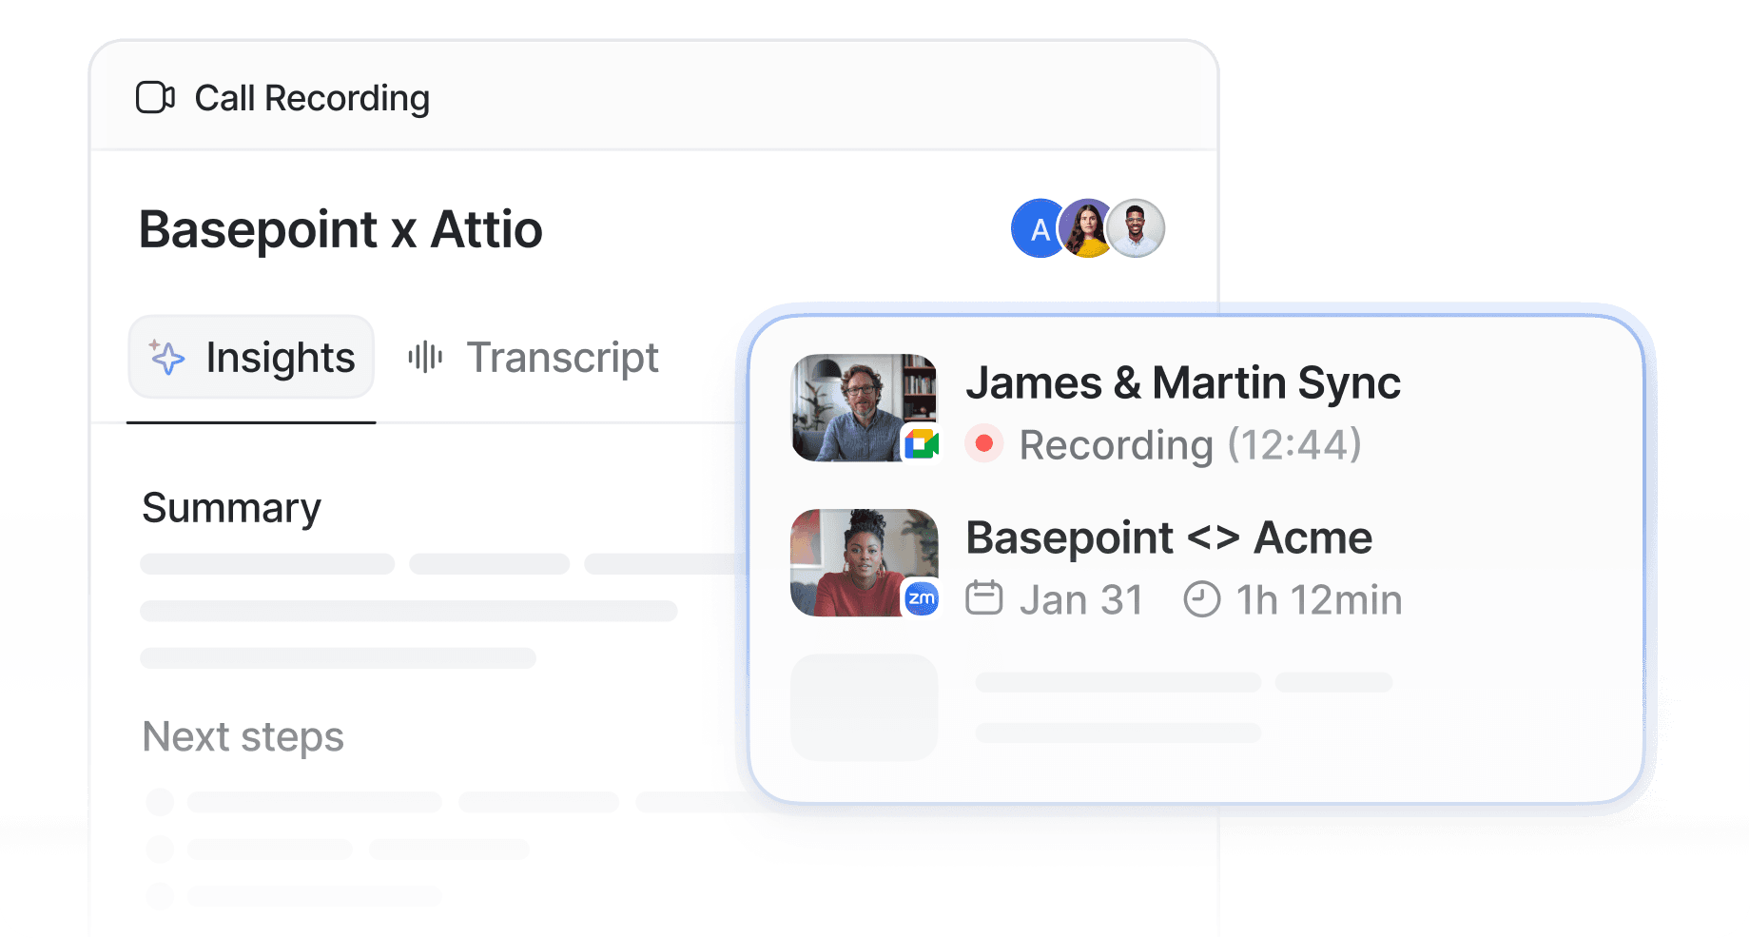Click the calendar icon next to Jan 31
The width and height of the screenshot is (1750, 938).
point(984,599)
